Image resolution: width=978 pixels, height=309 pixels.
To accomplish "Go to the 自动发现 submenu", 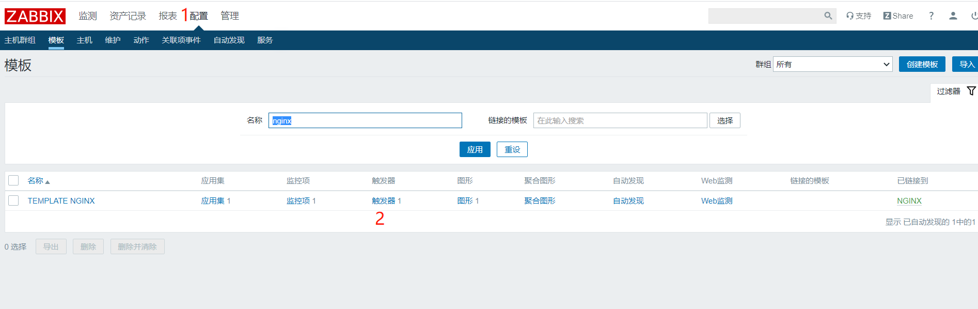I will (229, 40).
